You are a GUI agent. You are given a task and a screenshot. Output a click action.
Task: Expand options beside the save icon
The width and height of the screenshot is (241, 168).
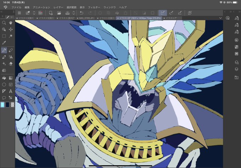(74, 13)
